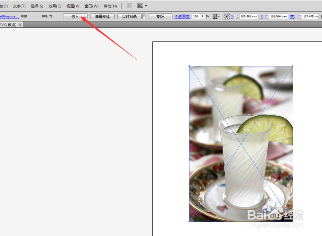Open the align options dropdown arrow
This screenshot has height=236, width=322.
tap(219, 16)
